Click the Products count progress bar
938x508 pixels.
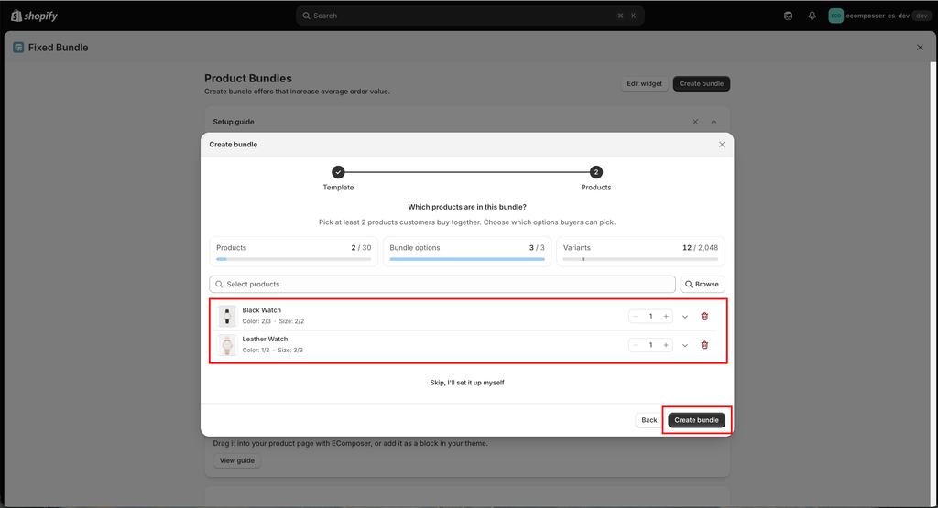(294, 259)
